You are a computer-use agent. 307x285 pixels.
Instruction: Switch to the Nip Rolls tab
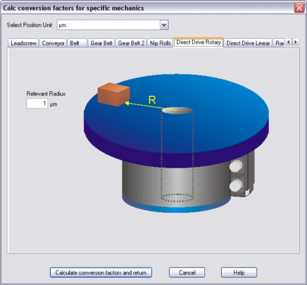click(160, 43)
